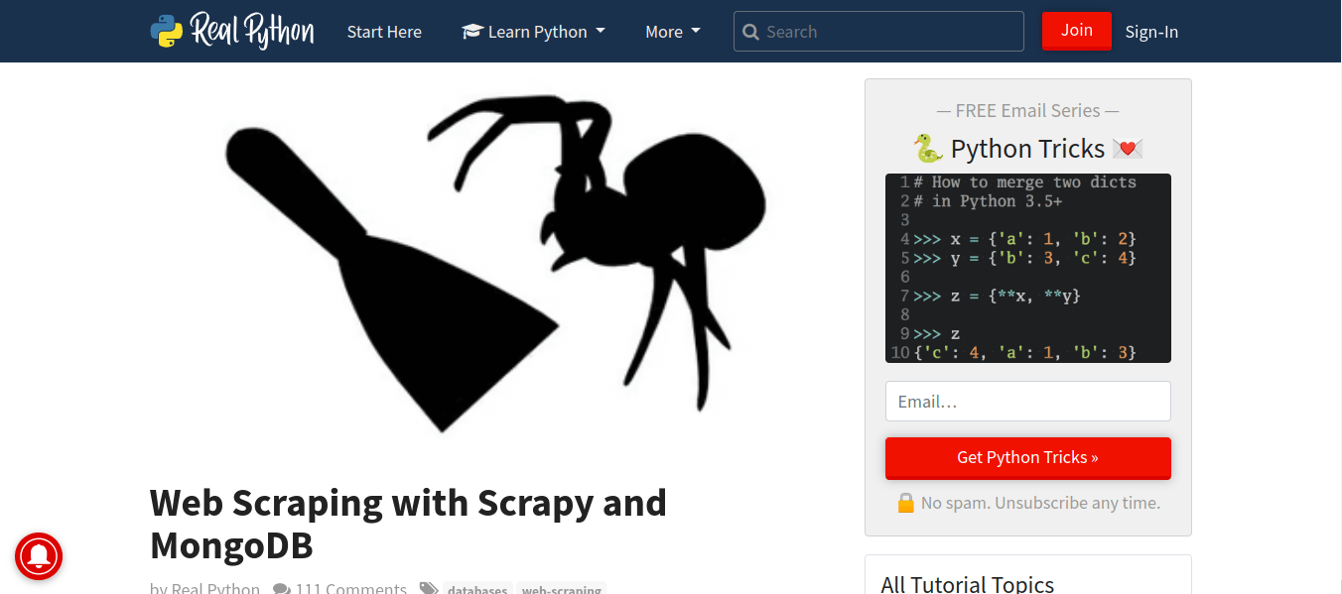Screen dimensions: 1342x594
Task: Click the tags icon next to databases
Action: 429,587
